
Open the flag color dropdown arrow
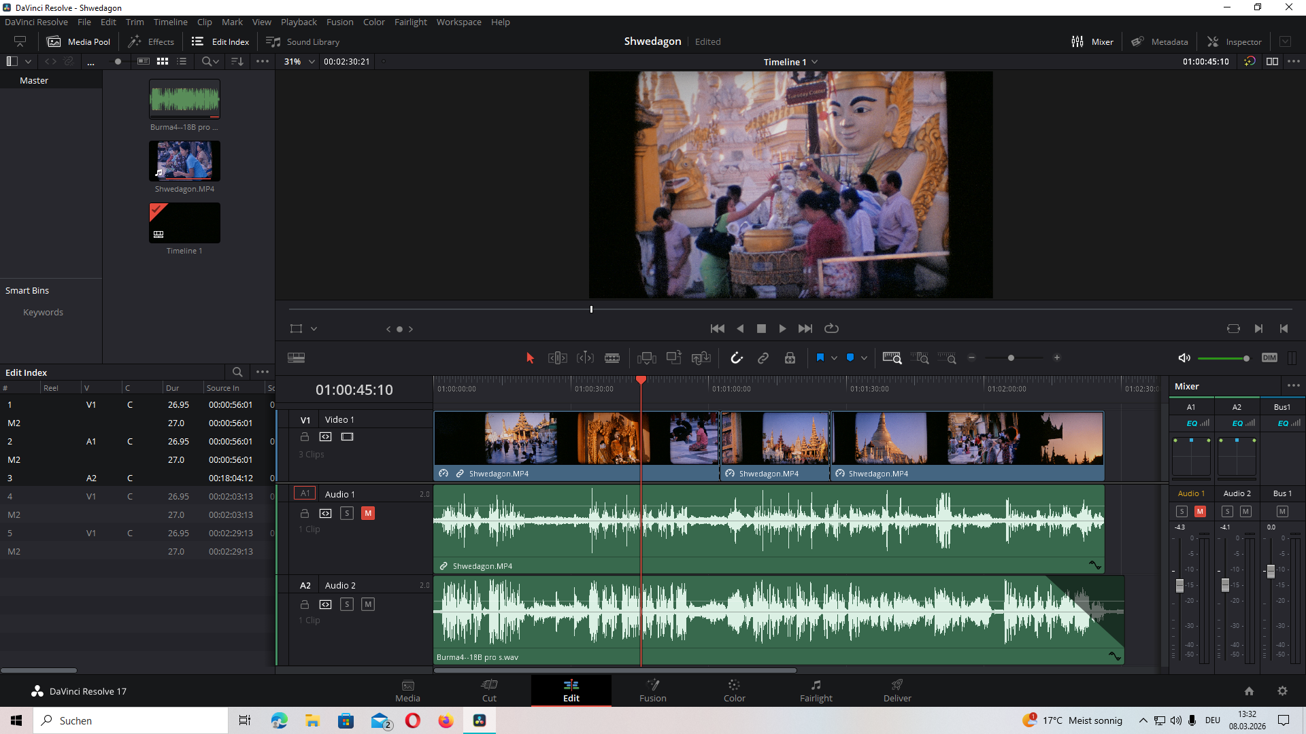tap(834, 358)
